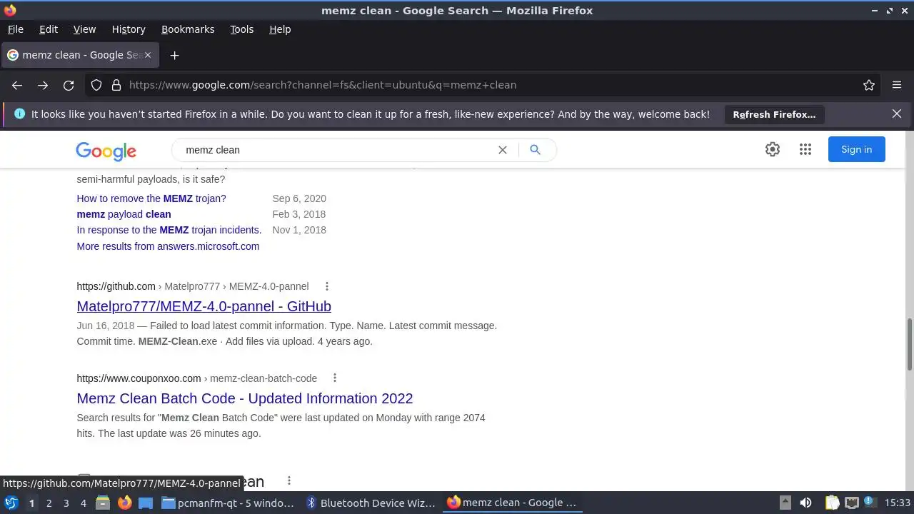Open the clipboard tray icon
Screen dimensions: 914x514
[832, 503]
